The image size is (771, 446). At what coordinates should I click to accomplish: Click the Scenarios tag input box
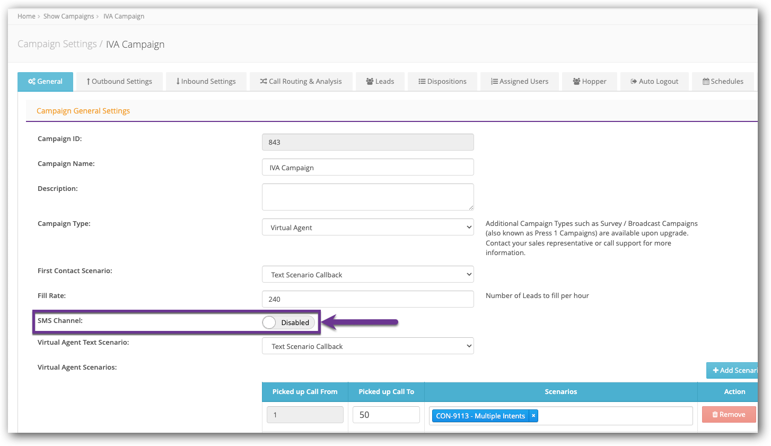(561, 416)
